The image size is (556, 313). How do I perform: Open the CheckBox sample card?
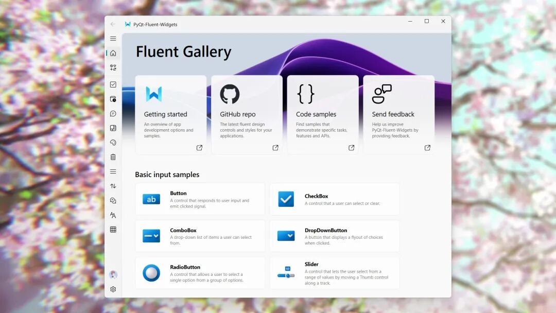click(x=335, y=199)
